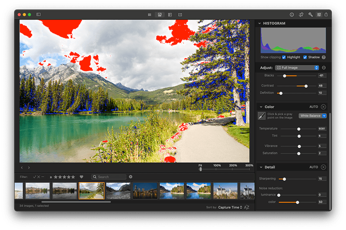Select the night city skyline thumbnail
This screenshot has height=230, width=346.
click(x=145, y=191)
